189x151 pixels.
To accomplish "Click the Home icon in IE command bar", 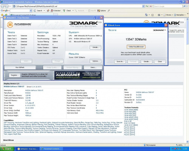I will pos(146,15).
